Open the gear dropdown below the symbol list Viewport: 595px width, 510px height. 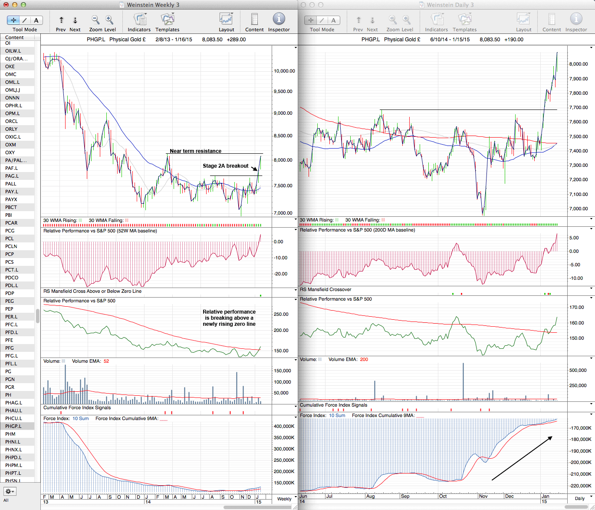10,491
